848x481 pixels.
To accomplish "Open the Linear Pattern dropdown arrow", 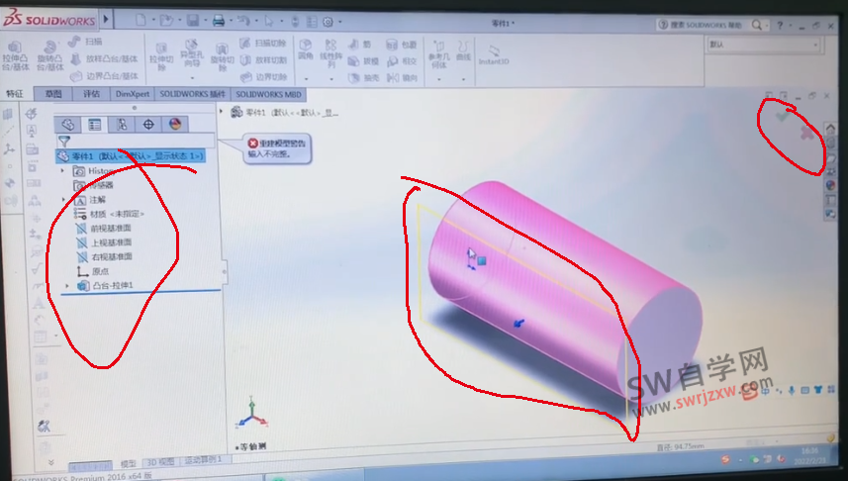I will (331, 79).
